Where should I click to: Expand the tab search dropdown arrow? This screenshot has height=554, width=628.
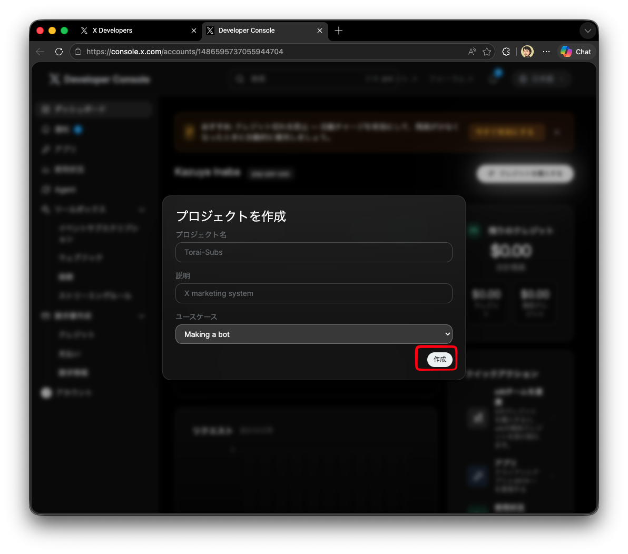point(587,31)
